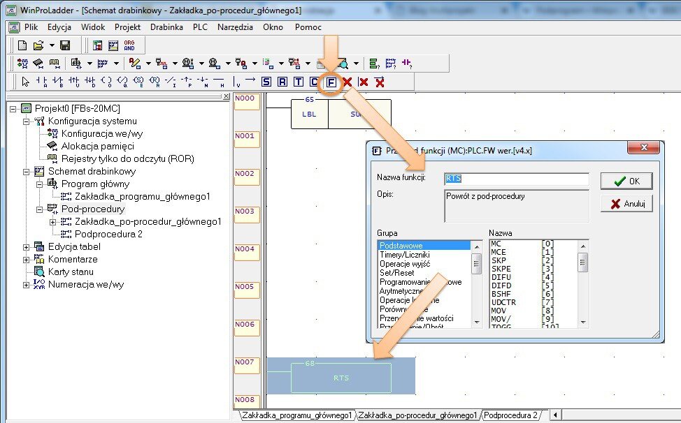The image size is (681, 423).
Task: Select the output coil O tool
Action: 106,82
